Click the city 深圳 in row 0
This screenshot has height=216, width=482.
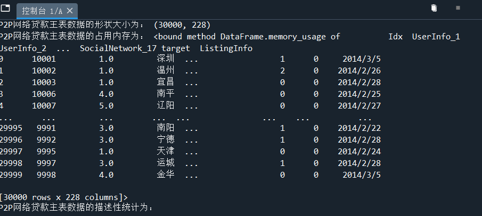point(166,60)
